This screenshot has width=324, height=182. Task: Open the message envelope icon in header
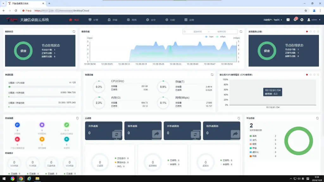click(x=288, y=20)
